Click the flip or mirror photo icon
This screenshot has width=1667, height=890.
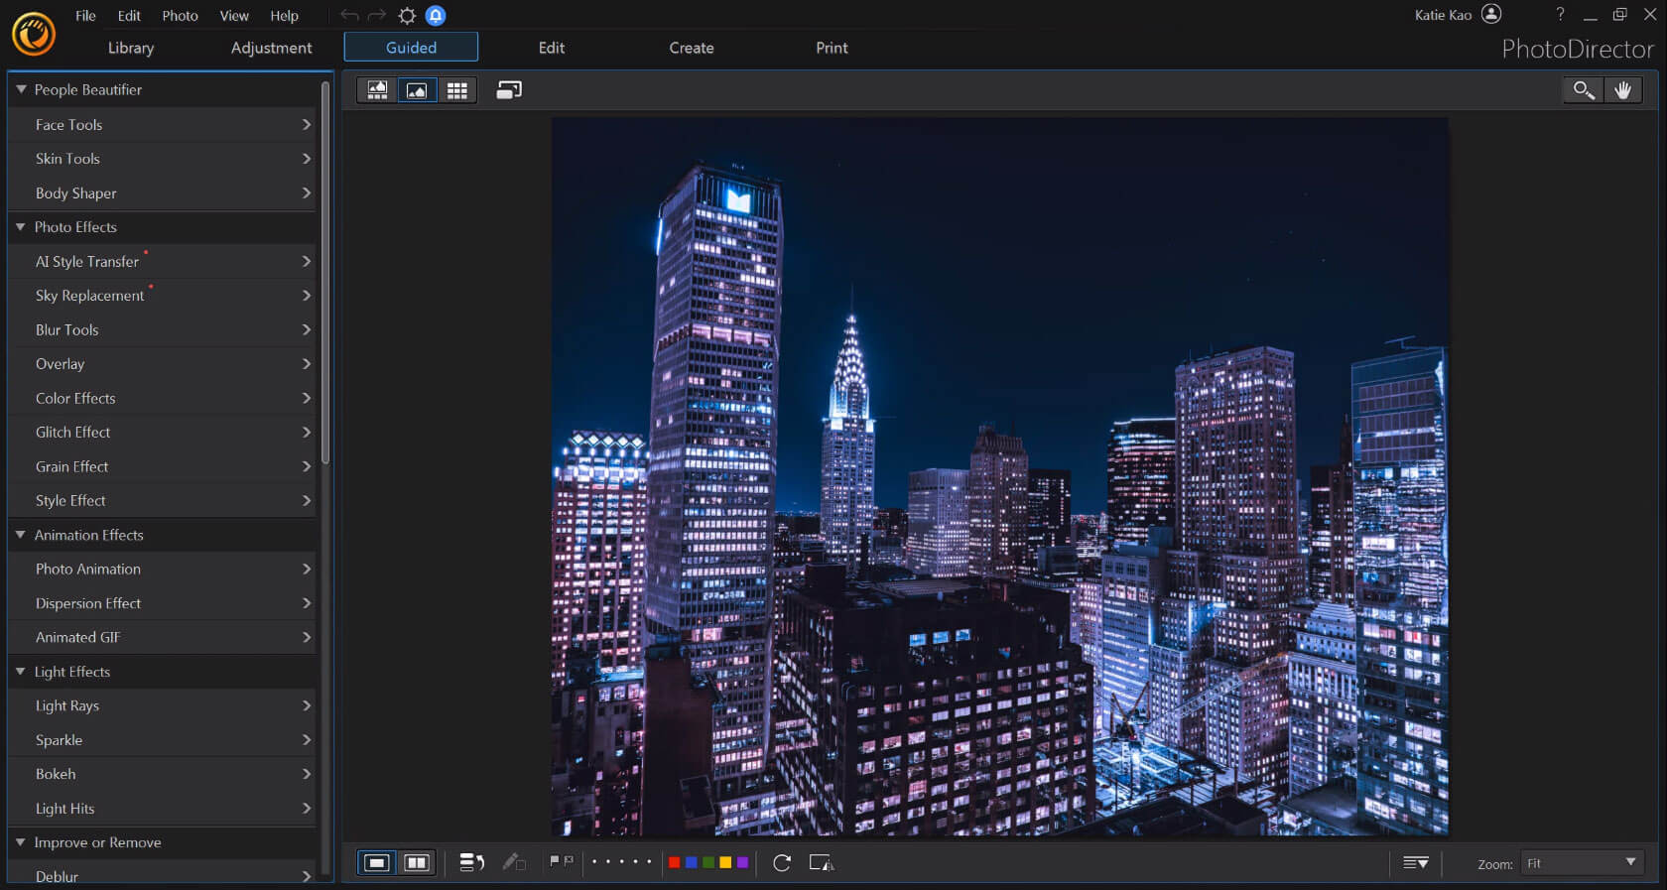click(822, 862)
